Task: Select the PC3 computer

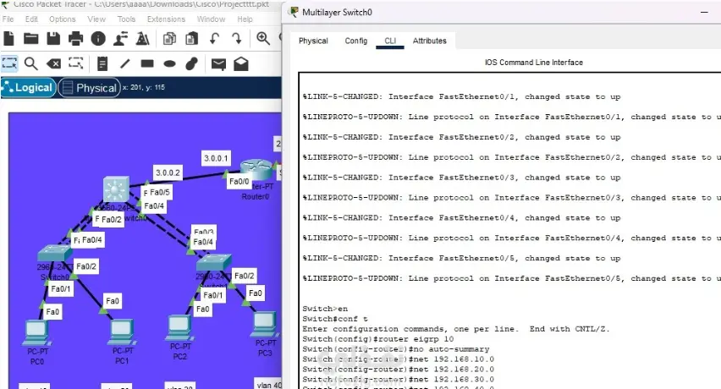Action: pyautogui.click(x=264, y=324)
